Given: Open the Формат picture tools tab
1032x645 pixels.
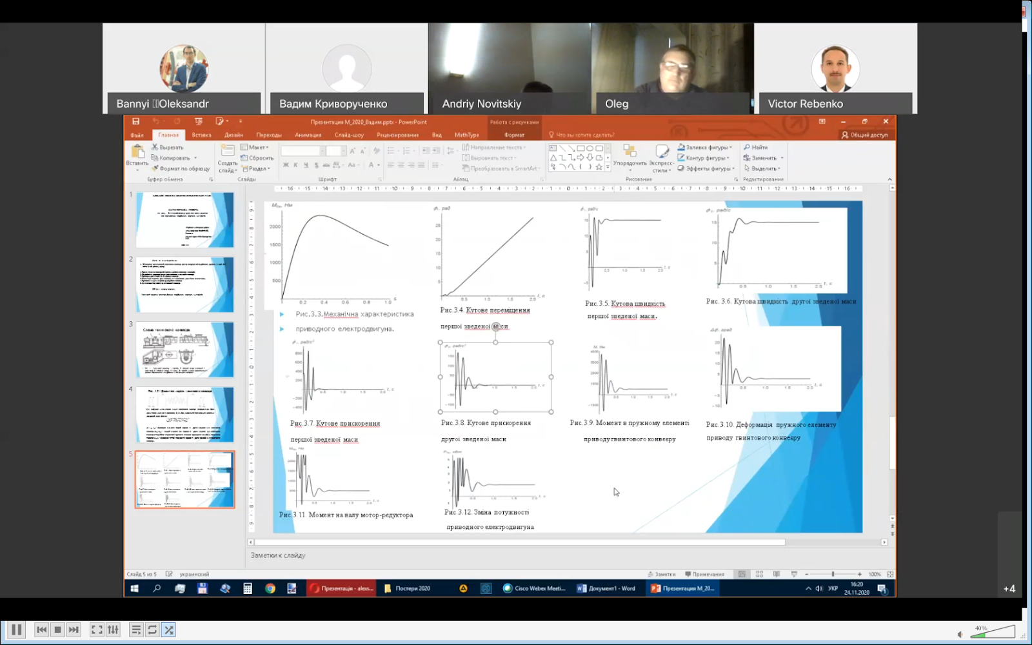Looking at the screenshot, I should [x=514, y=135].
